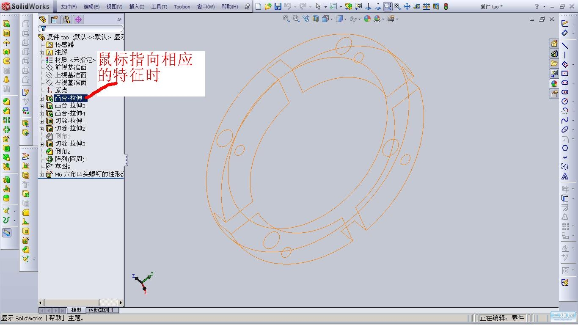
Task: Click the feature tree filter search field
Action: (81, 29)
